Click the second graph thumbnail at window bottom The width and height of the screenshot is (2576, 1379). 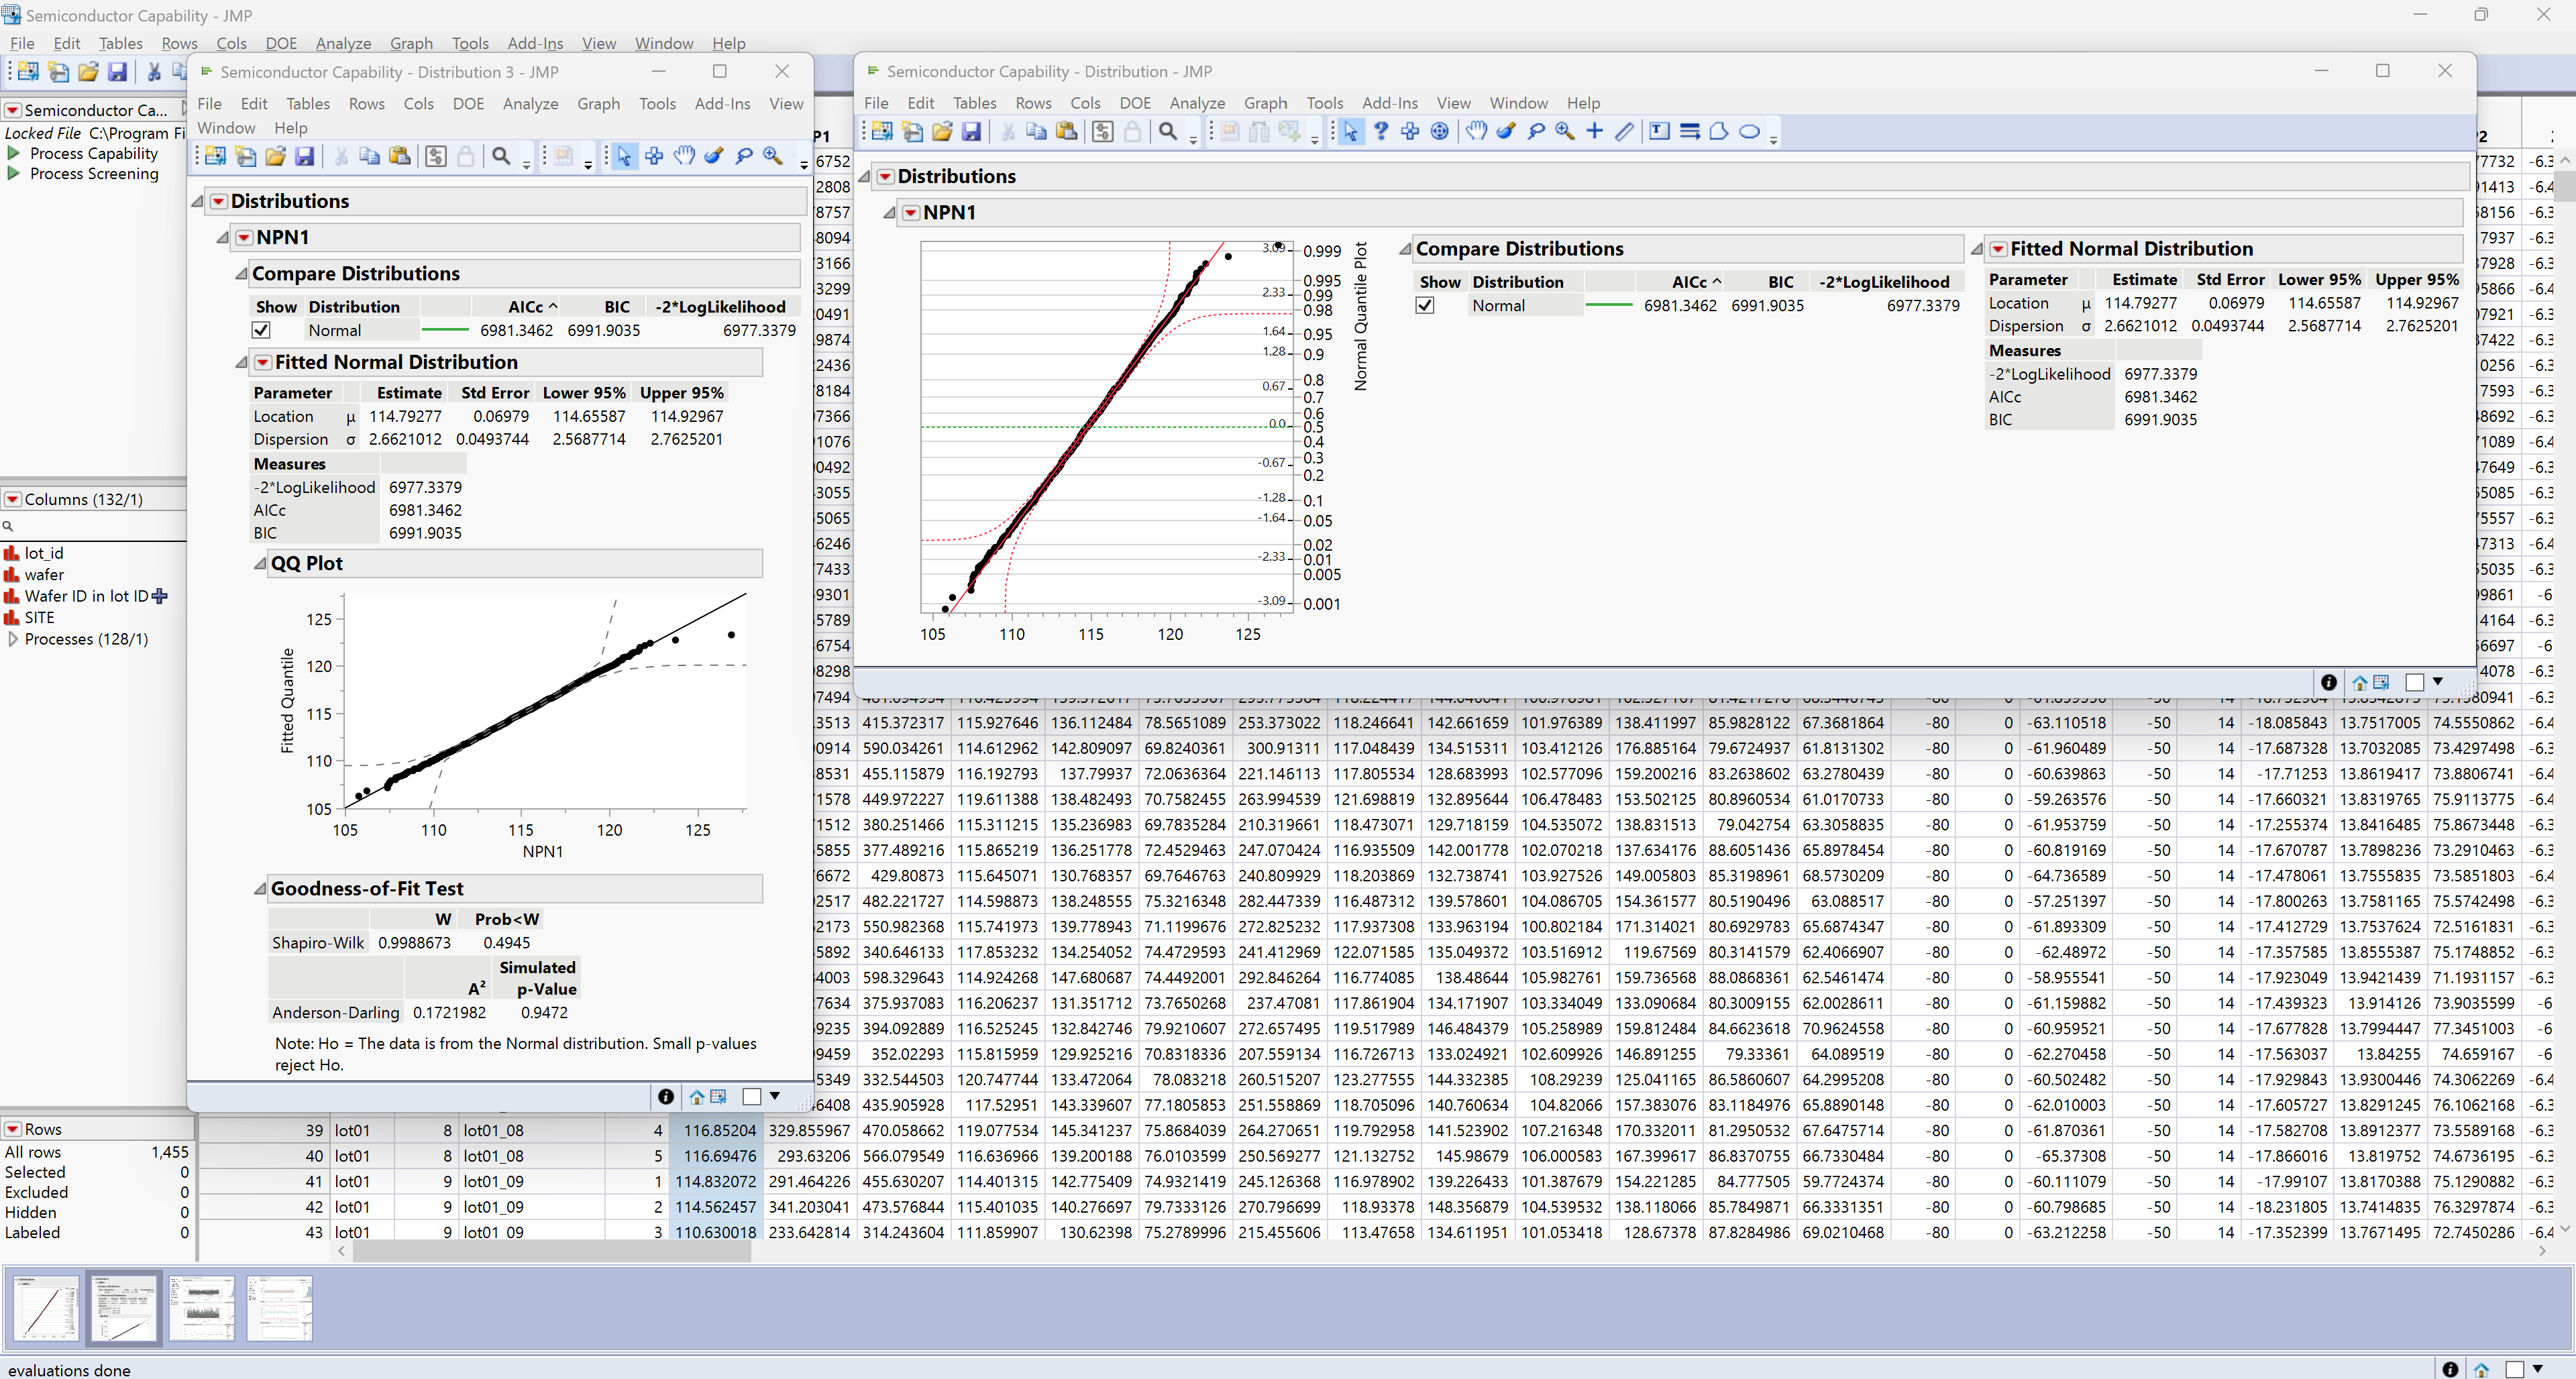125,1308
